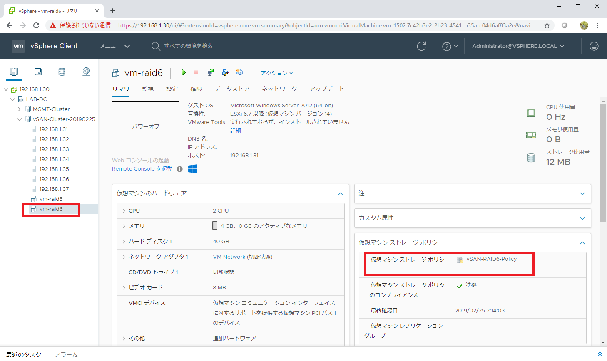The width and height of the screenshot is (607, 361).
Task: Expand the memory hardware row
Action: (124, 226)
